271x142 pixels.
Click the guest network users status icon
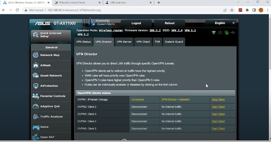point(220,32)
